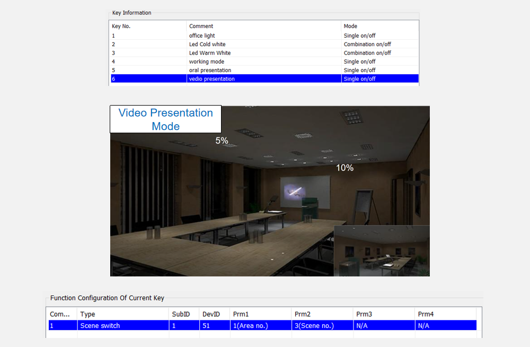Screen dimensions: 530x347
Task: Select key row 'office light'
Action: (x=264, y=36)
